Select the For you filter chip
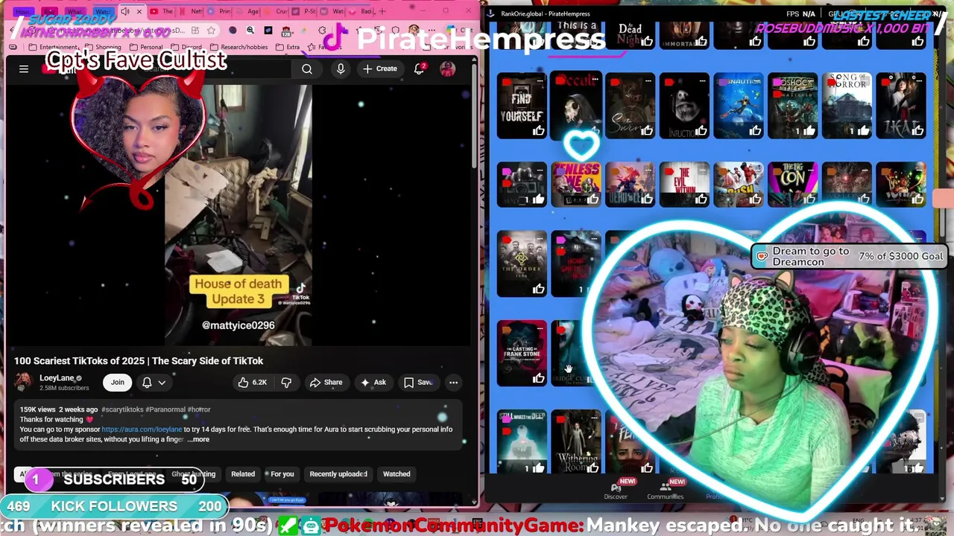 282,474
